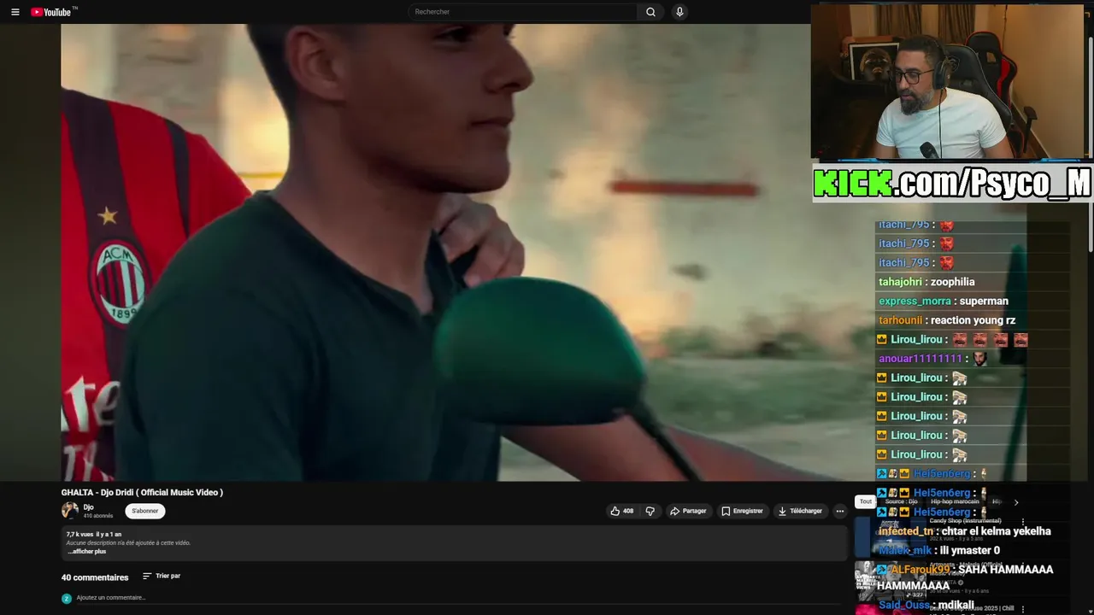Image resolution: width=1094 pixels, height=615 pixels.
Task: Expand description with ...afficher plus
Action: (87, 552)
